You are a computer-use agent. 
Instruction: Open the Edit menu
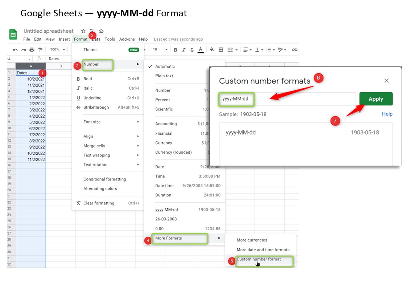coord(38,39)
